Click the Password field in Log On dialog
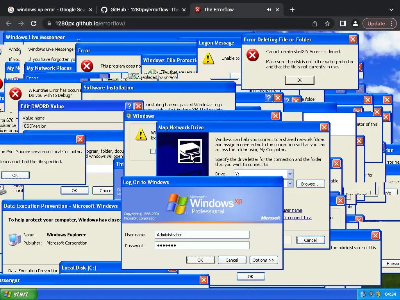The width and height of the screenshot is (400, 300). coord(202,245)
